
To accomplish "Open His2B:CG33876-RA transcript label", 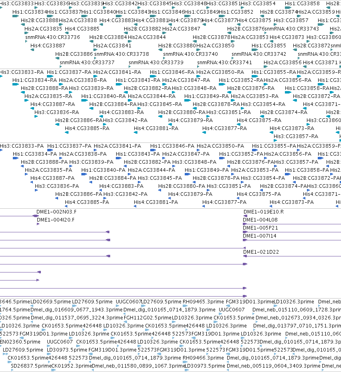I will click(x=251, y=88).
